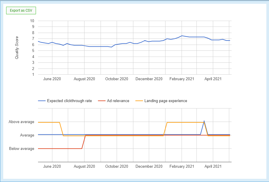Click the red line at Below average level
Viewport: 269px width, 182px height.
[58, 148]
